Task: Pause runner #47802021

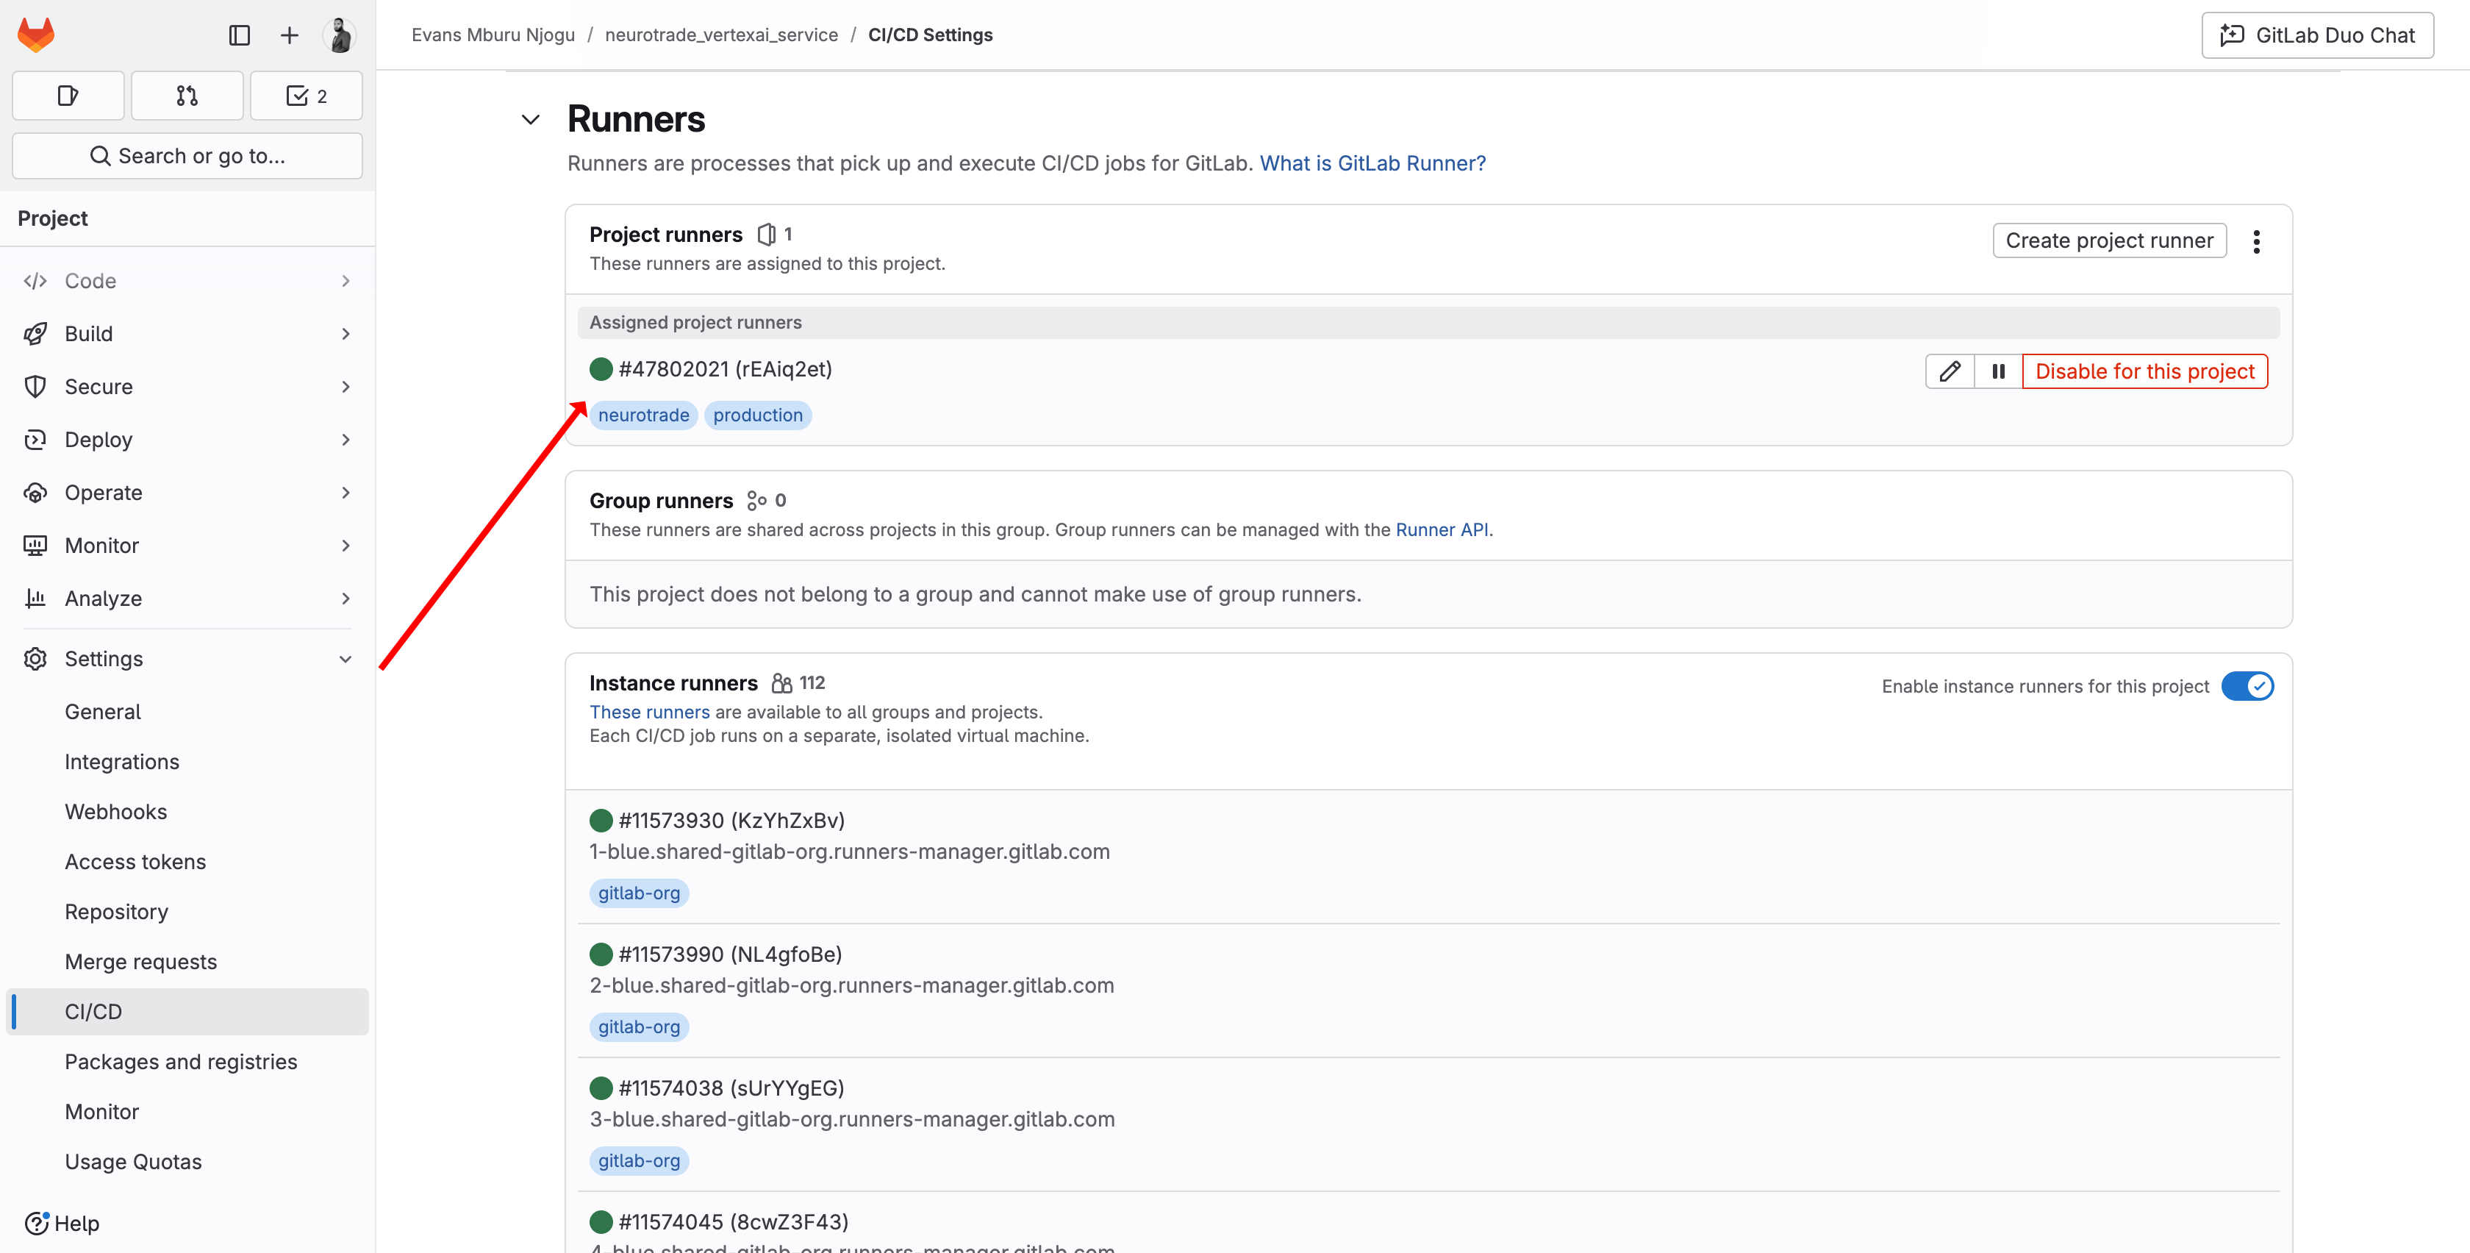Action: tap(1998, 371)
